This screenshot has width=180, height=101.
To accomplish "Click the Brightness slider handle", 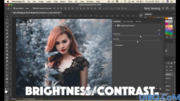I will pos(141,36).
